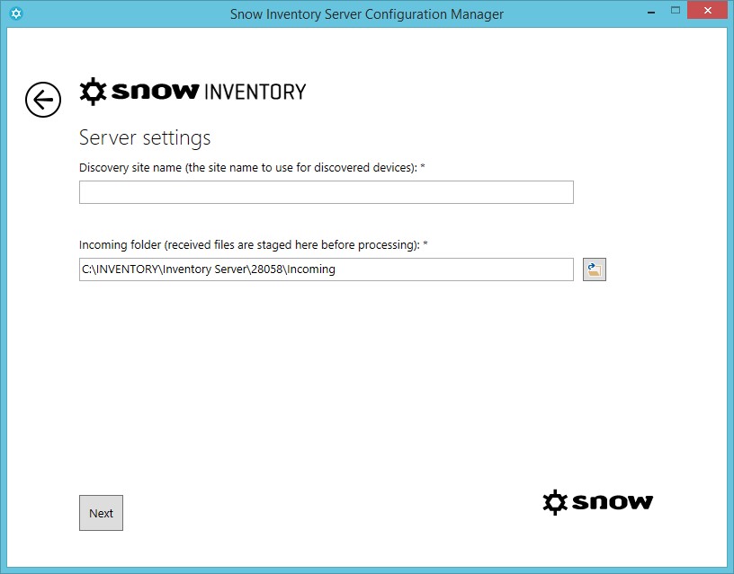Close the Snow Inventory Server Configuration Manager
734x574 pixels.
coord(707,10)
